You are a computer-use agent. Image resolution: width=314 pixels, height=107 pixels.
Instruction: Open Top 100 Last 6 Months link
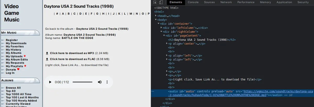tap(22, 97)
